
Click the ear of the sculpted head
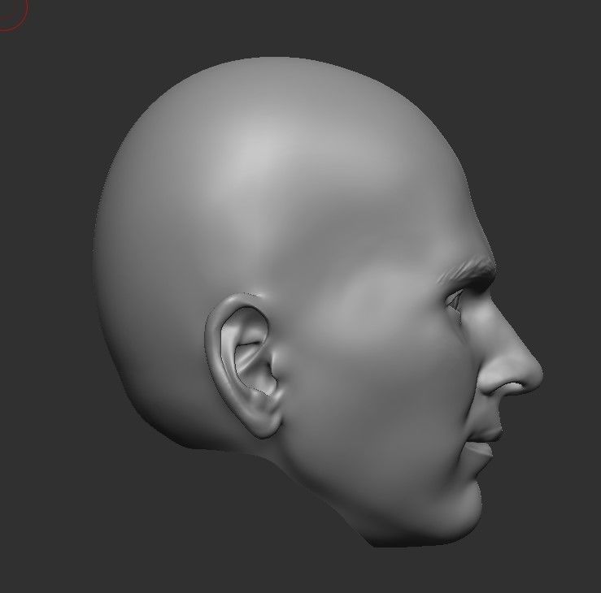(x=245, y=366)
